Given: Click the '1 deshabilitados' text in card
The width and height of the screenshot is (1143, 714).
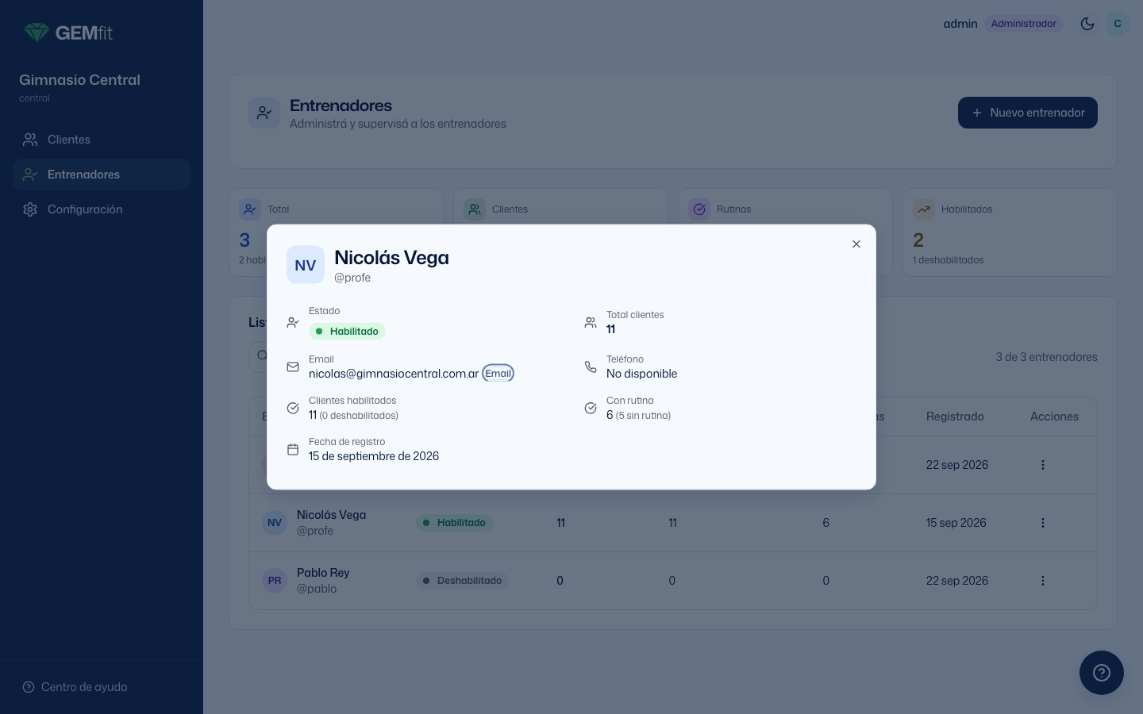Looking at the screenshot, I should click(949, 260).
